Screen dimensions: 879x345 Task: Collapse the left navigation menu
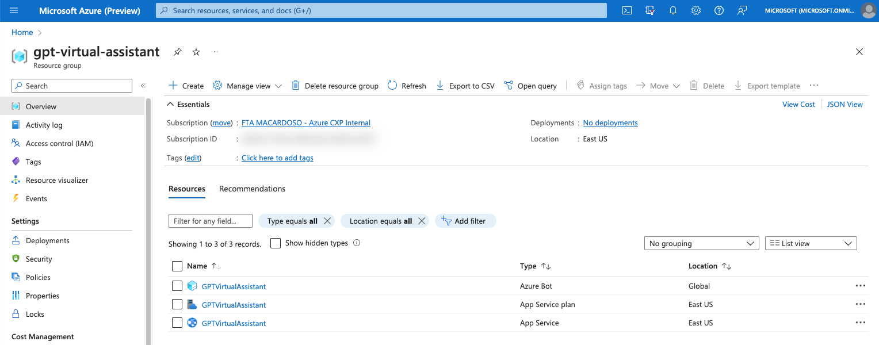point(143,86)
